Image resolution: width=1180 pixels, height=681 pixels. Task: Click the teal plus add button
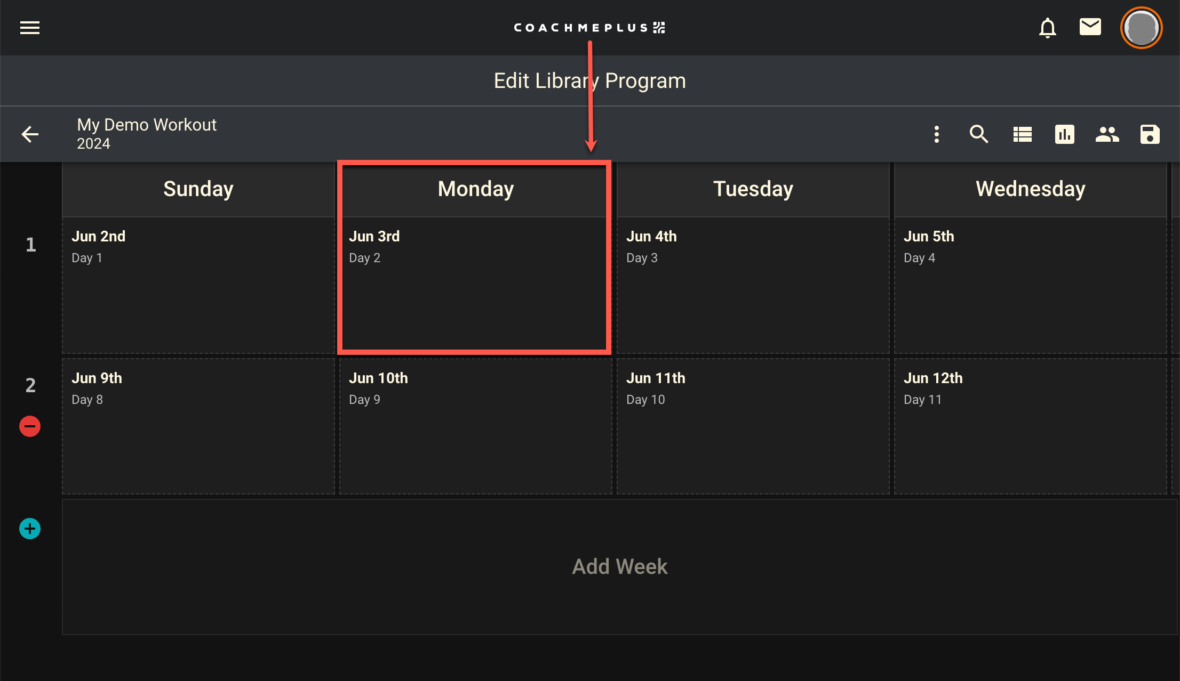pos(30,529)
